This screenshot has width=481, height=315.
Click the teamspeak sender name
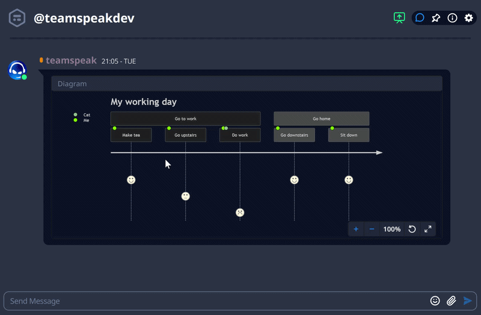coord(71,60)
